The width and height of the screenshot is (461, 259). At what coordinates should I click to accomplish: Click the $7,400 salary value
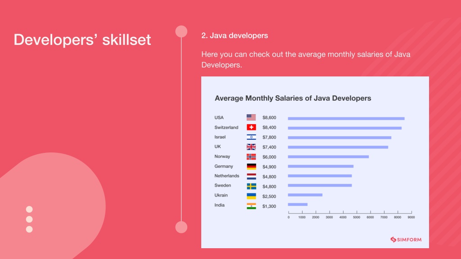(269, 147)
